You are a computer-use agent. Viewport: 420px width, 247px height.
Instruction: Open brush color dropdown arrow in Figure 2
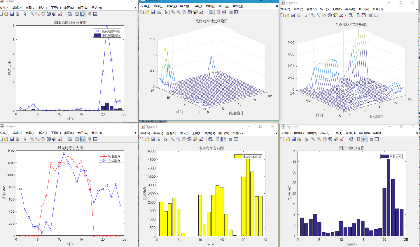[x=205, y=12]
